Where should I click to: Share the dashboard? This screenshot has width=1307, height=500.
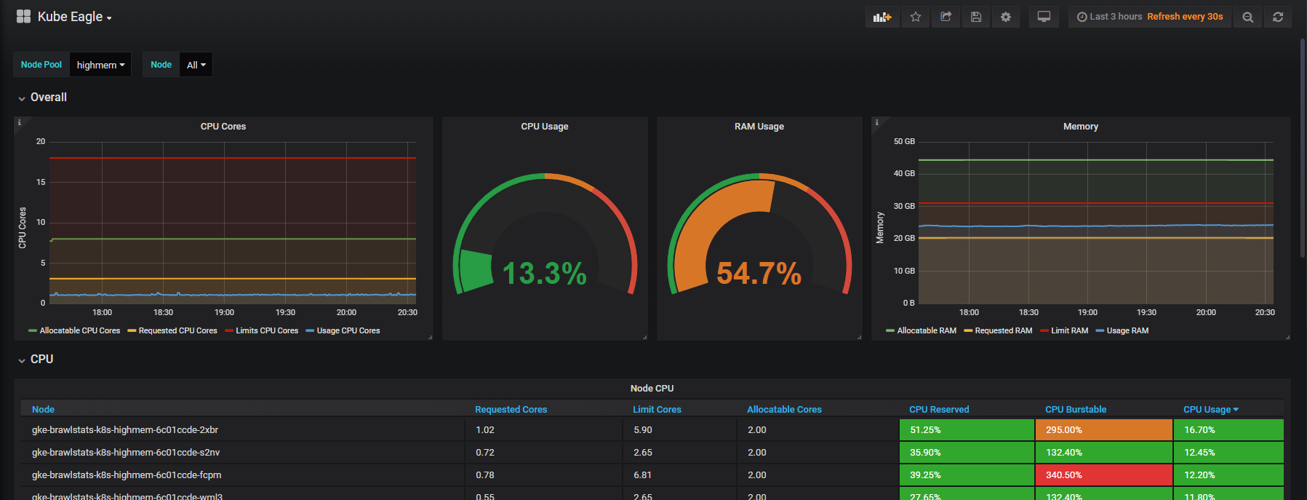[946, 17]
